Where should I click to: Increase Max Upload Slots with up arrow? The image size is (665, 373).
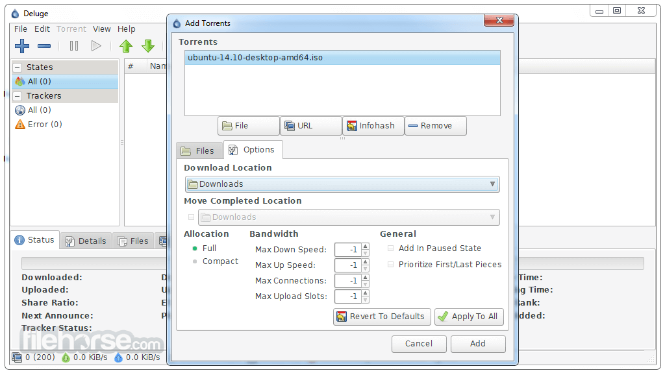(x=365, y=293)
